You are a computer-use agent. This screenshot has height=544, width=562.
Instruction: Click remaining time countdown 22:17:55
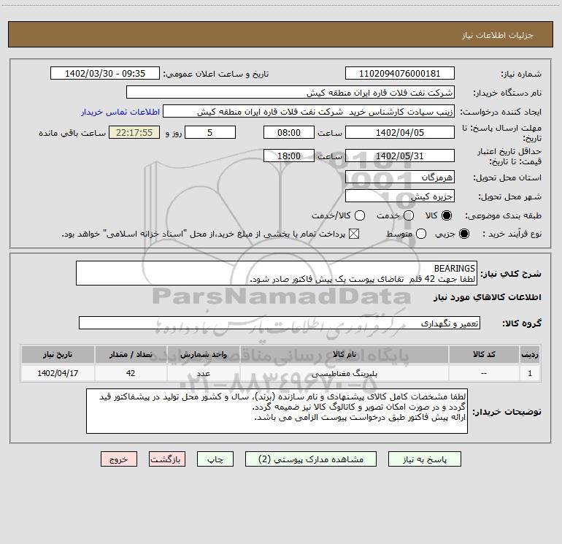(x=134, y=132)
